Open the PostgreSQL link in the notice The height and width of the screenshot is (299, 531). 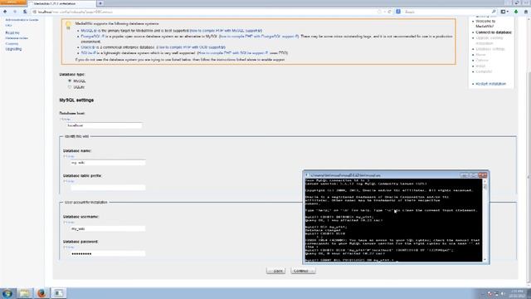coord(94,37)
